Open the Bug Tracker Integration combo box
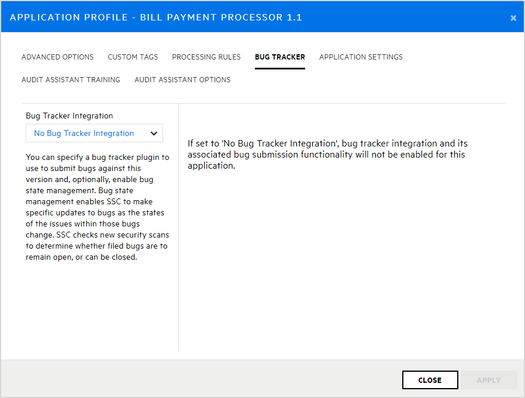525x398 pixels. coord(94,133)
